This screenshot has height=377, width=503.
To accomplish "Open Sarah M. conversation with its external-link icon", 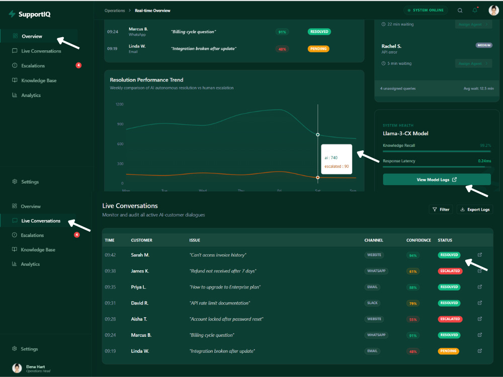I will [479, 255].
